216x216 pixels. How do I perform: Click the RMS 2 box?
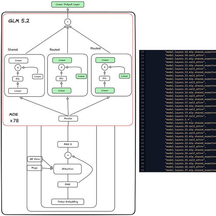tap(68, 145)
